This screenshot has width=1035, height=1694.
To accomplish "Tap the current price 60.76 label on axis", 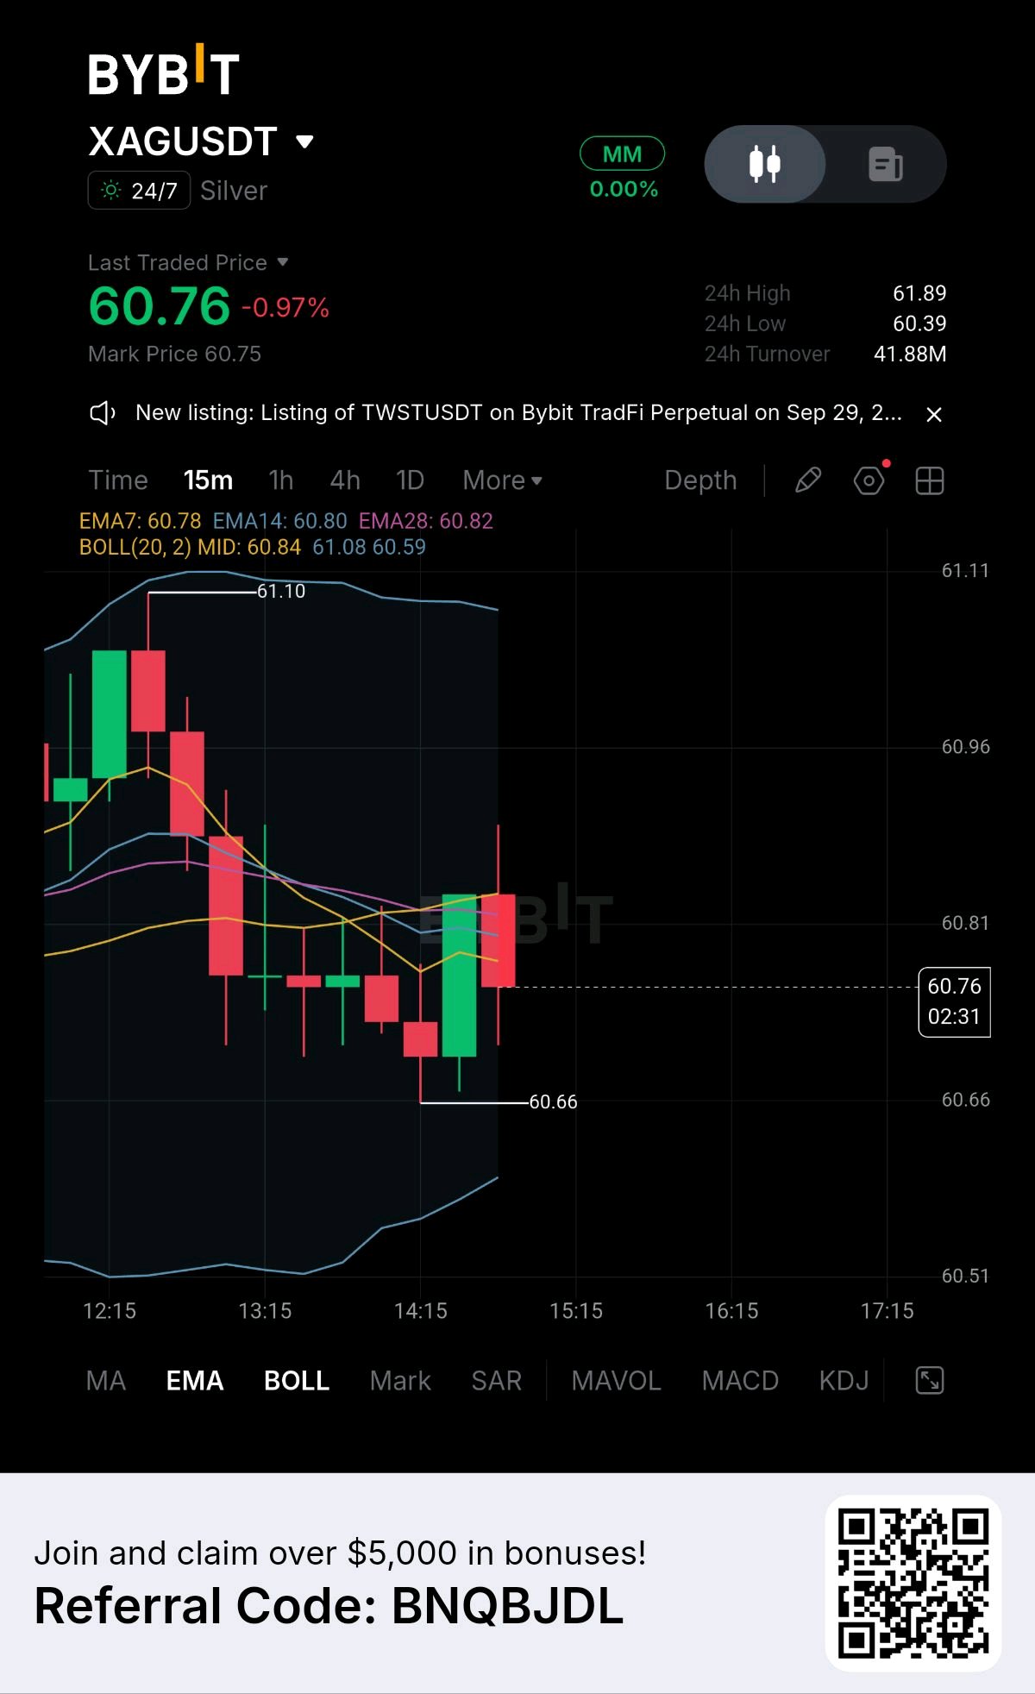I will click(955, 1002).
